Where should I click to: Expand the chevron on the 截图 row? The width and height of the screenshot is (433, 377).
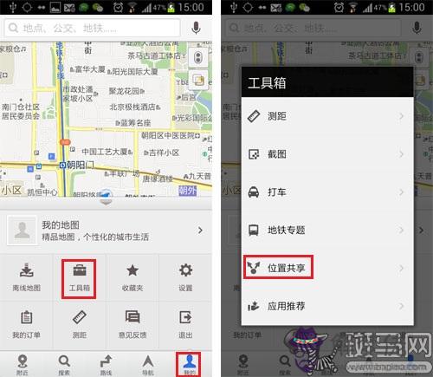(x=401, y=154)
